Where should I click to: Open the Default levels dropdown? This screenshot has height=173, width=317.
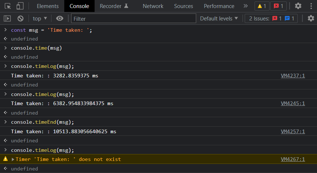[x=219, y=19]
